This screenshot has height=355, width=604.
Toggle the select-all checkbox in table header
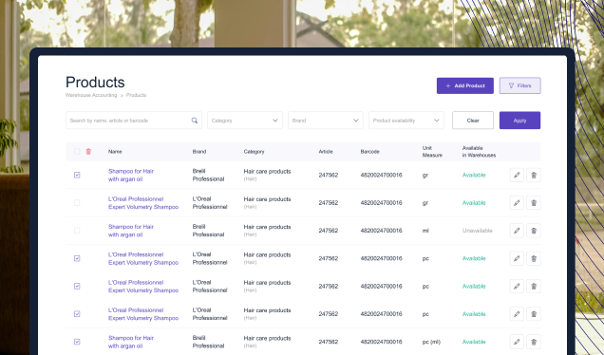77,151
